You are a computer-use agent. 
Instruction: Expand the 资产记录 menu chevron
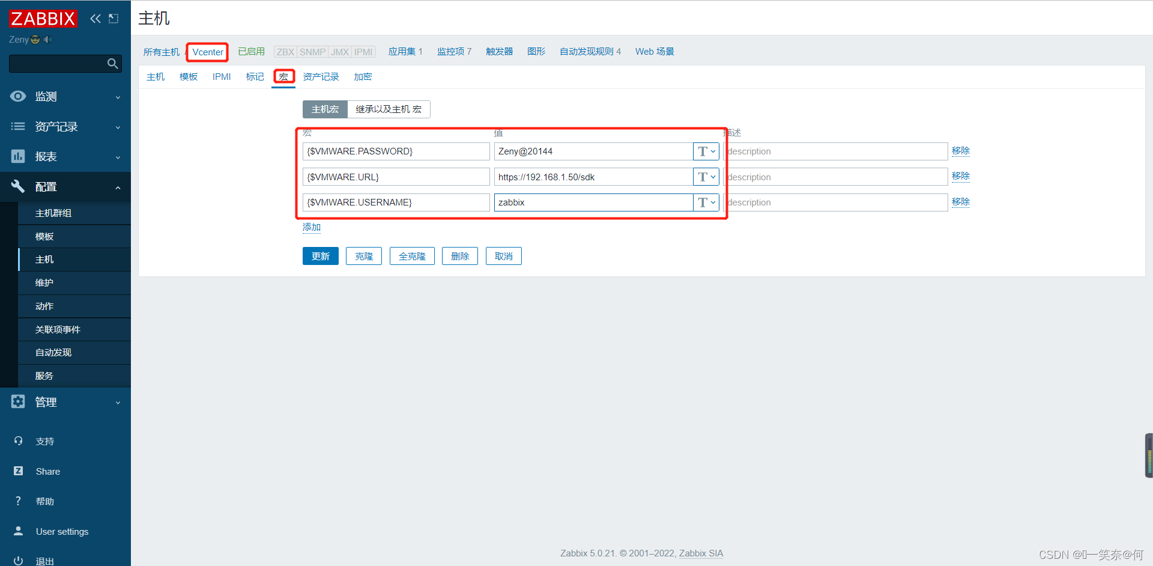(118, 127)
